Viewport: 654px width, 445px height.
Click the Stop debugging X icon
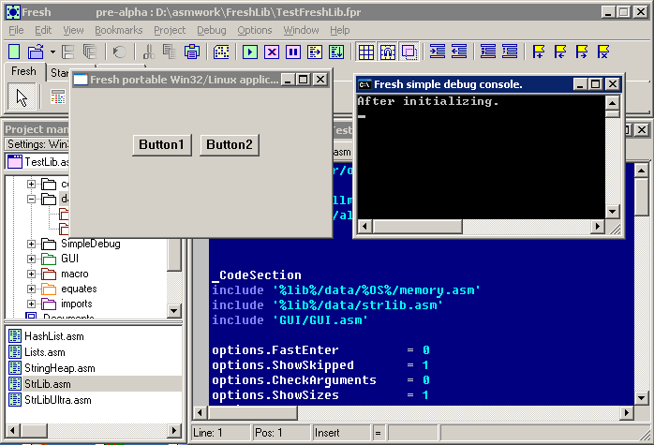click(272, 52)
